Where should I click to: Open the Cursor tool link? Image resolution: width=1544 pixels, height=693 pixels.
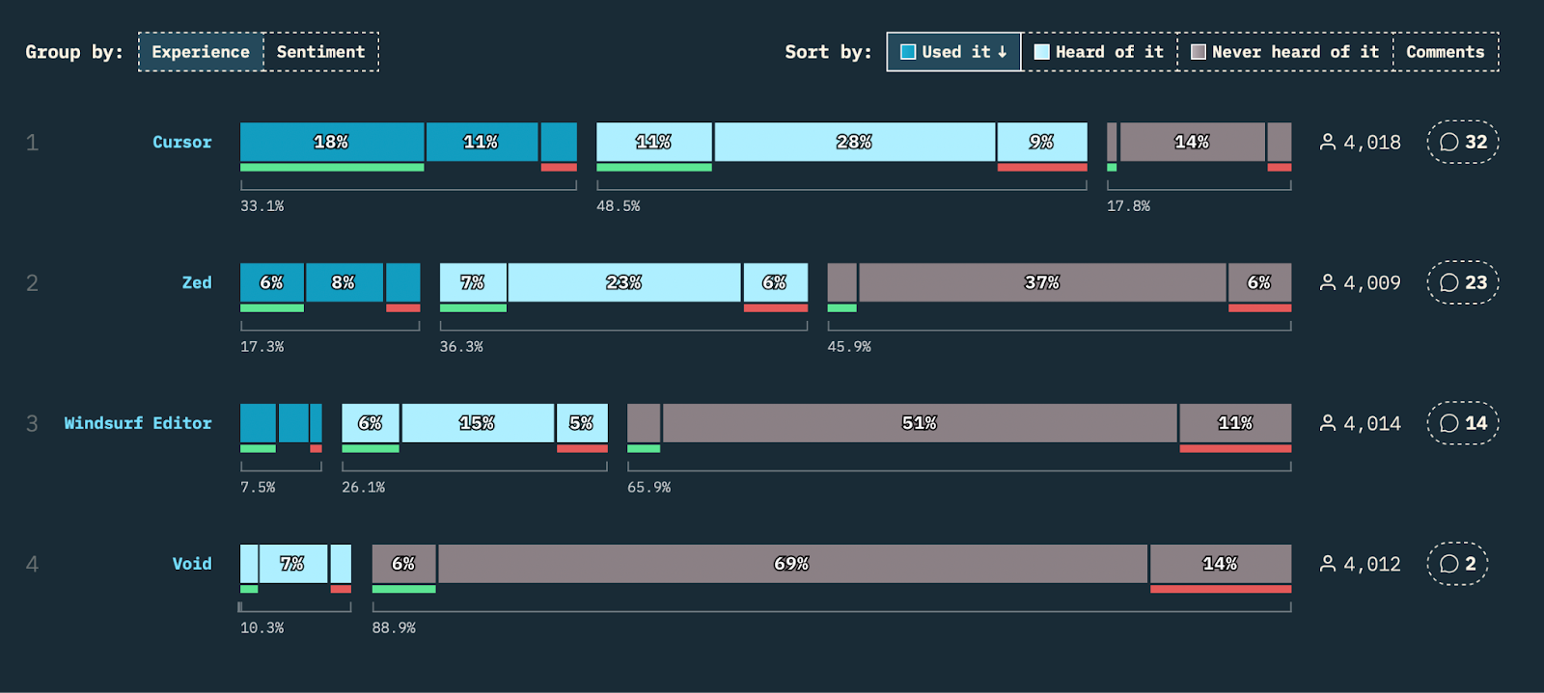tap(181, 142)
